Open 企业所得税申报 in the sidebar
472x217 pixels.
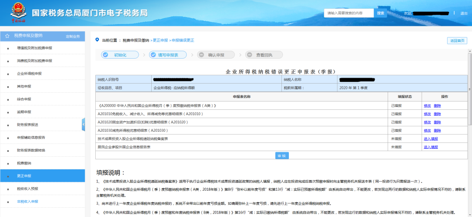pyautogui.click(x=29, y=73)
